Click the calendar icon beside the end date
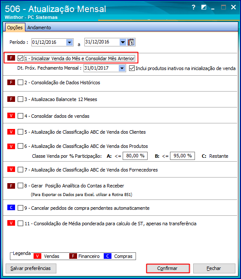Image resolution: width=241 pixels, height=279 pixels. click(x=131, y=42)
